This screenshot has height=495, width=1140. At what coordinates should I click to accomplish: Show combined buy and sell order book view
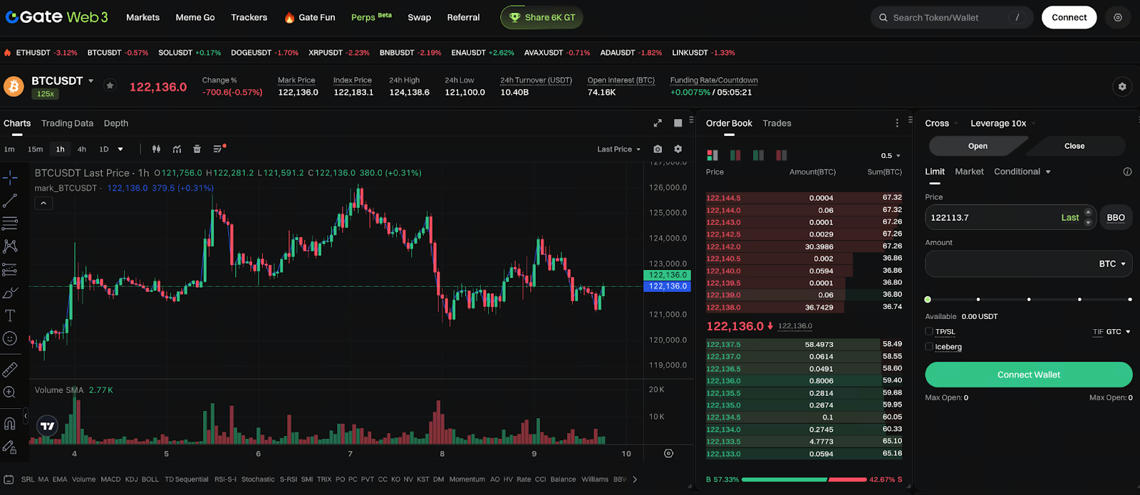[712, 155]
